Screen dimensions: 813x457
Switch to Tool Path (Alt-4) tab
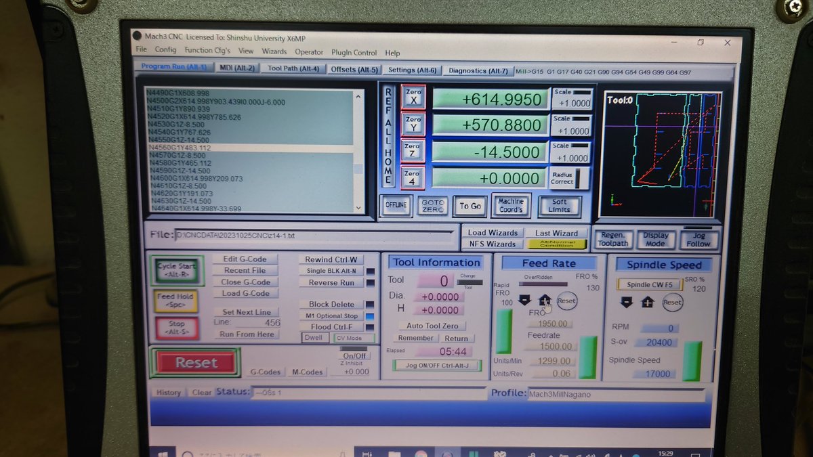293,68
